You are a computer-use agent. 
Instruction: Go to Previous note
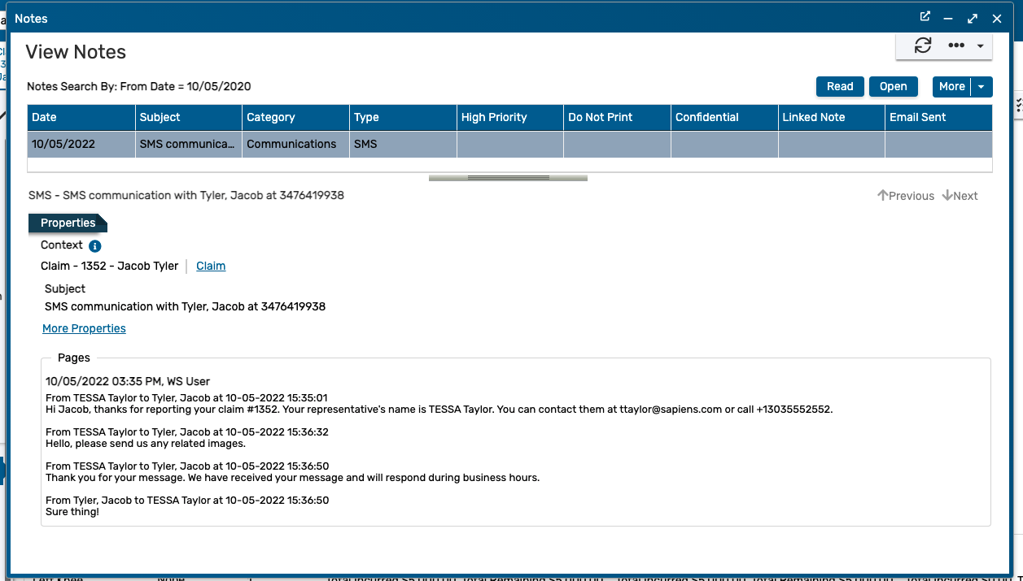[x=905, y=195]
